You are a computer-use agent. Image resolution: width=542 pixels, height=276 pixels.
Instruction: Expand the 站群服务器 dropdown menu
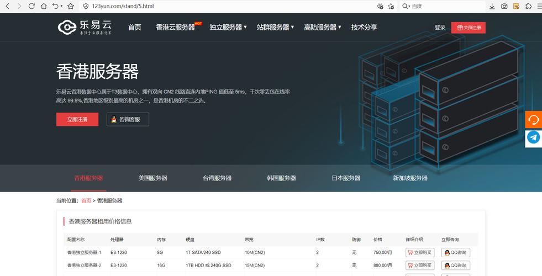[275, 27]
